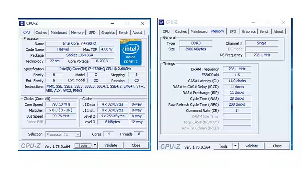Open Graphics tab in left window
This screenshot has height=169, width=302.
tap(108, 32)
